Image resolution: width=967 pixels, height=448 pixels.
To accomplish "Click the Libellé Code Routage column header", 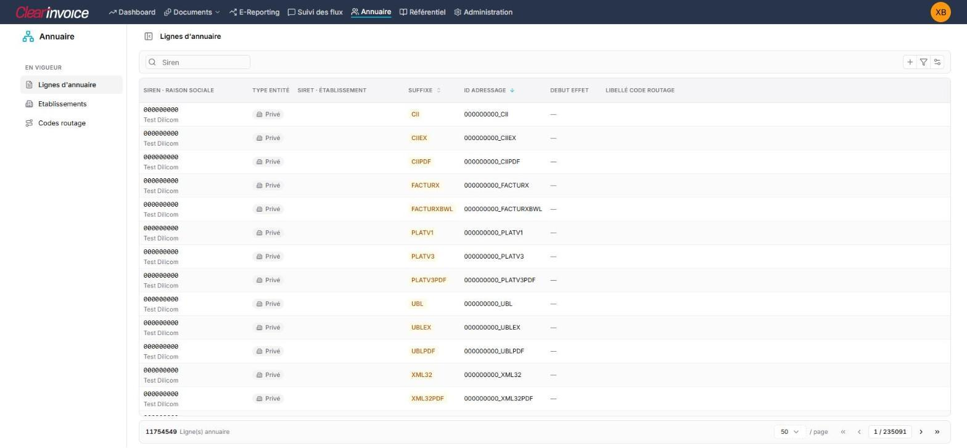I will (x=640, y=91).
